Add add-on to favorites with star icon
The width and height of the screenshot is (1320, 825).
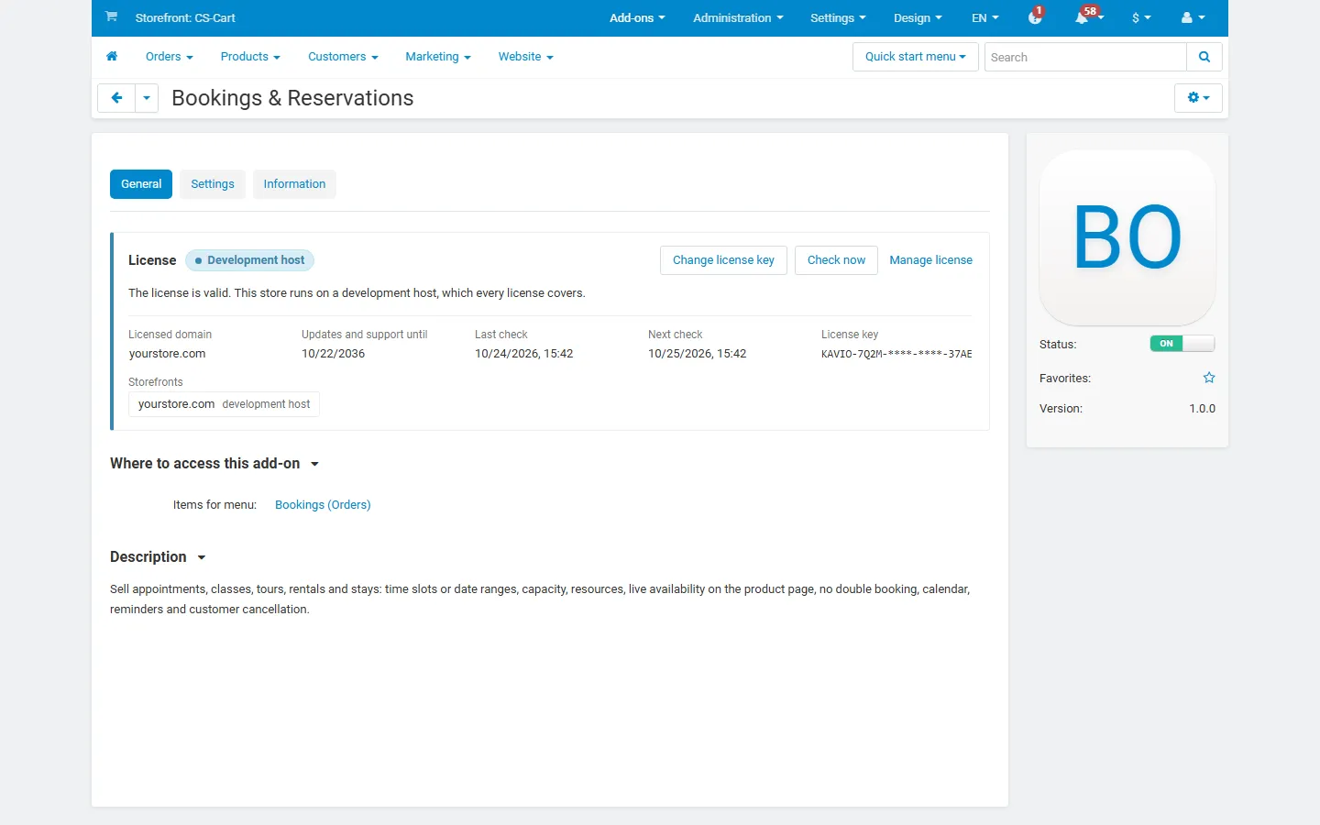[1209, 378]
